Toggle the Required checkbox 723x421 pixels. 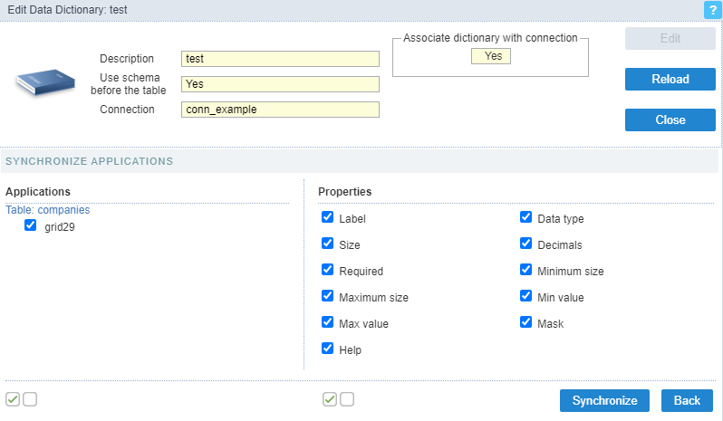[x=327, y=270]
